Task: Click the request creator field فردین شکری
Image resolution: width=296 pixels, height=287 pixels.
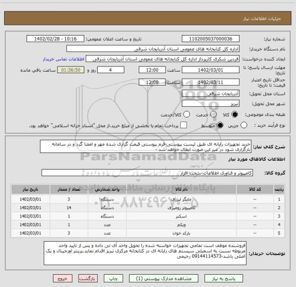Action: 162,59
